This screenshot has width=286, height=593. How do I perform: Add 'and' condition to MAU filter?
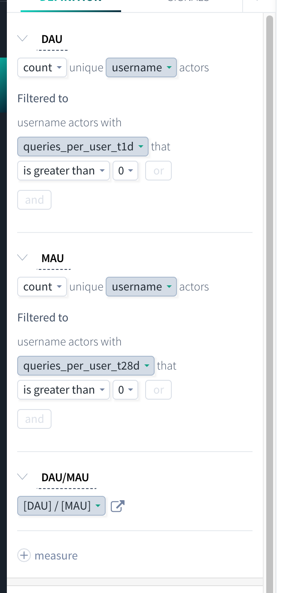tap(34, 419)
